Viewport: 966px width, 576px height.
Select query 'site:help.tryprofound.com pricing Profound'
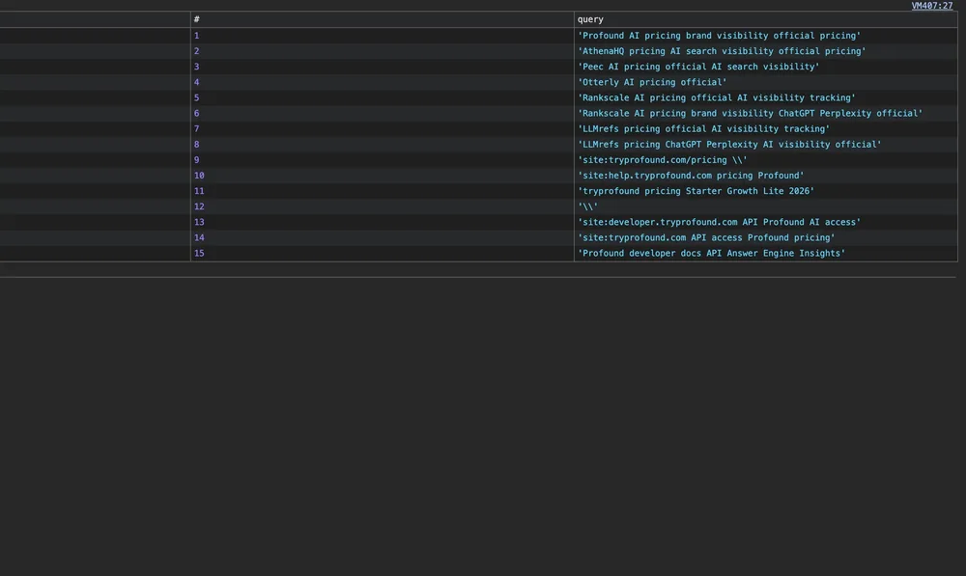tap(691, 176)
